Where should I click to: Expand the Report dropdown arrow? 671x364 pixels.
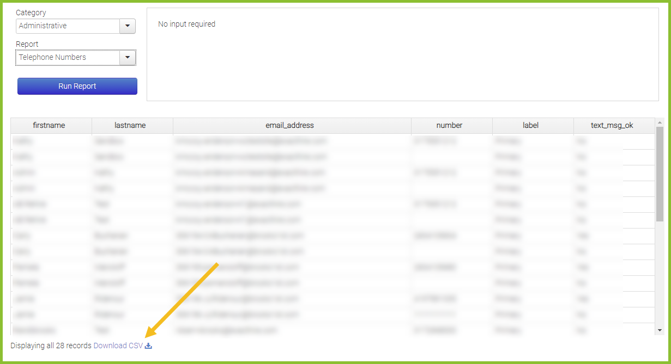128,58
